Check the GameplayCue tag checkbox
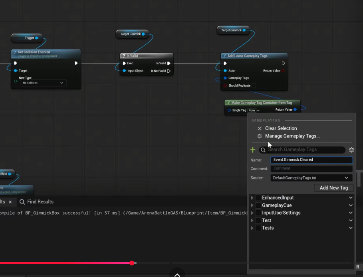This screenshot has height=277, width=363. 258,205
